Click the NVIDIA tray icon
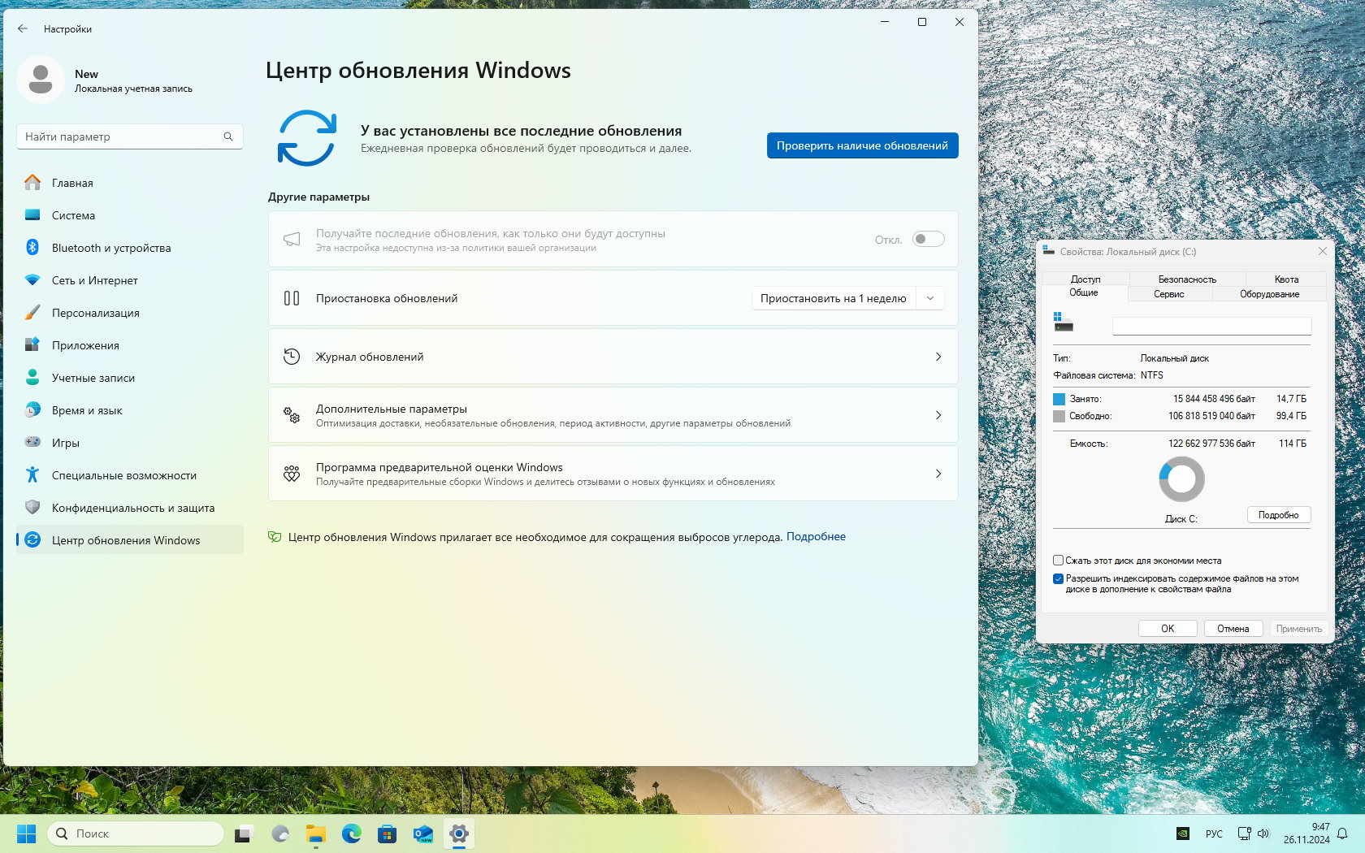Screen dimensions: 1365x853 1184,834
